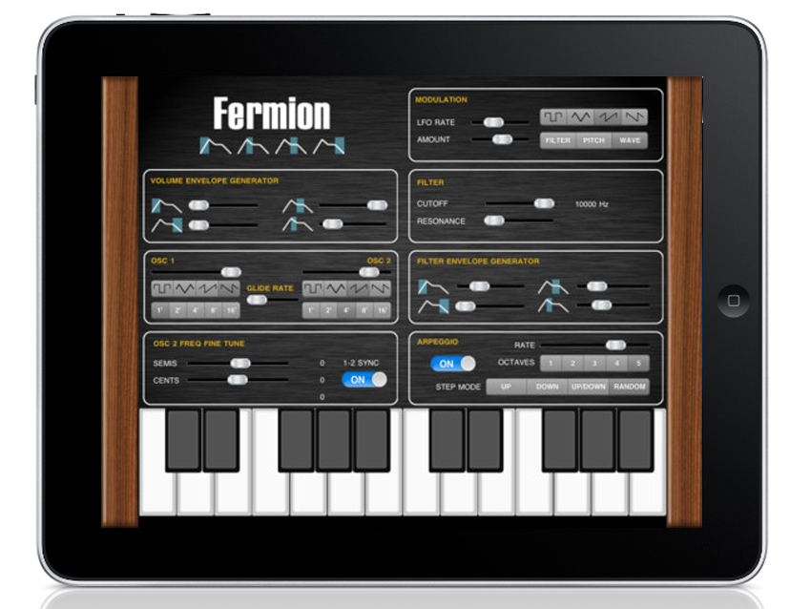This screenshot has height=609, width=811.
Task: Set OSC 1 to square waveform
Action: pos(162,288)
